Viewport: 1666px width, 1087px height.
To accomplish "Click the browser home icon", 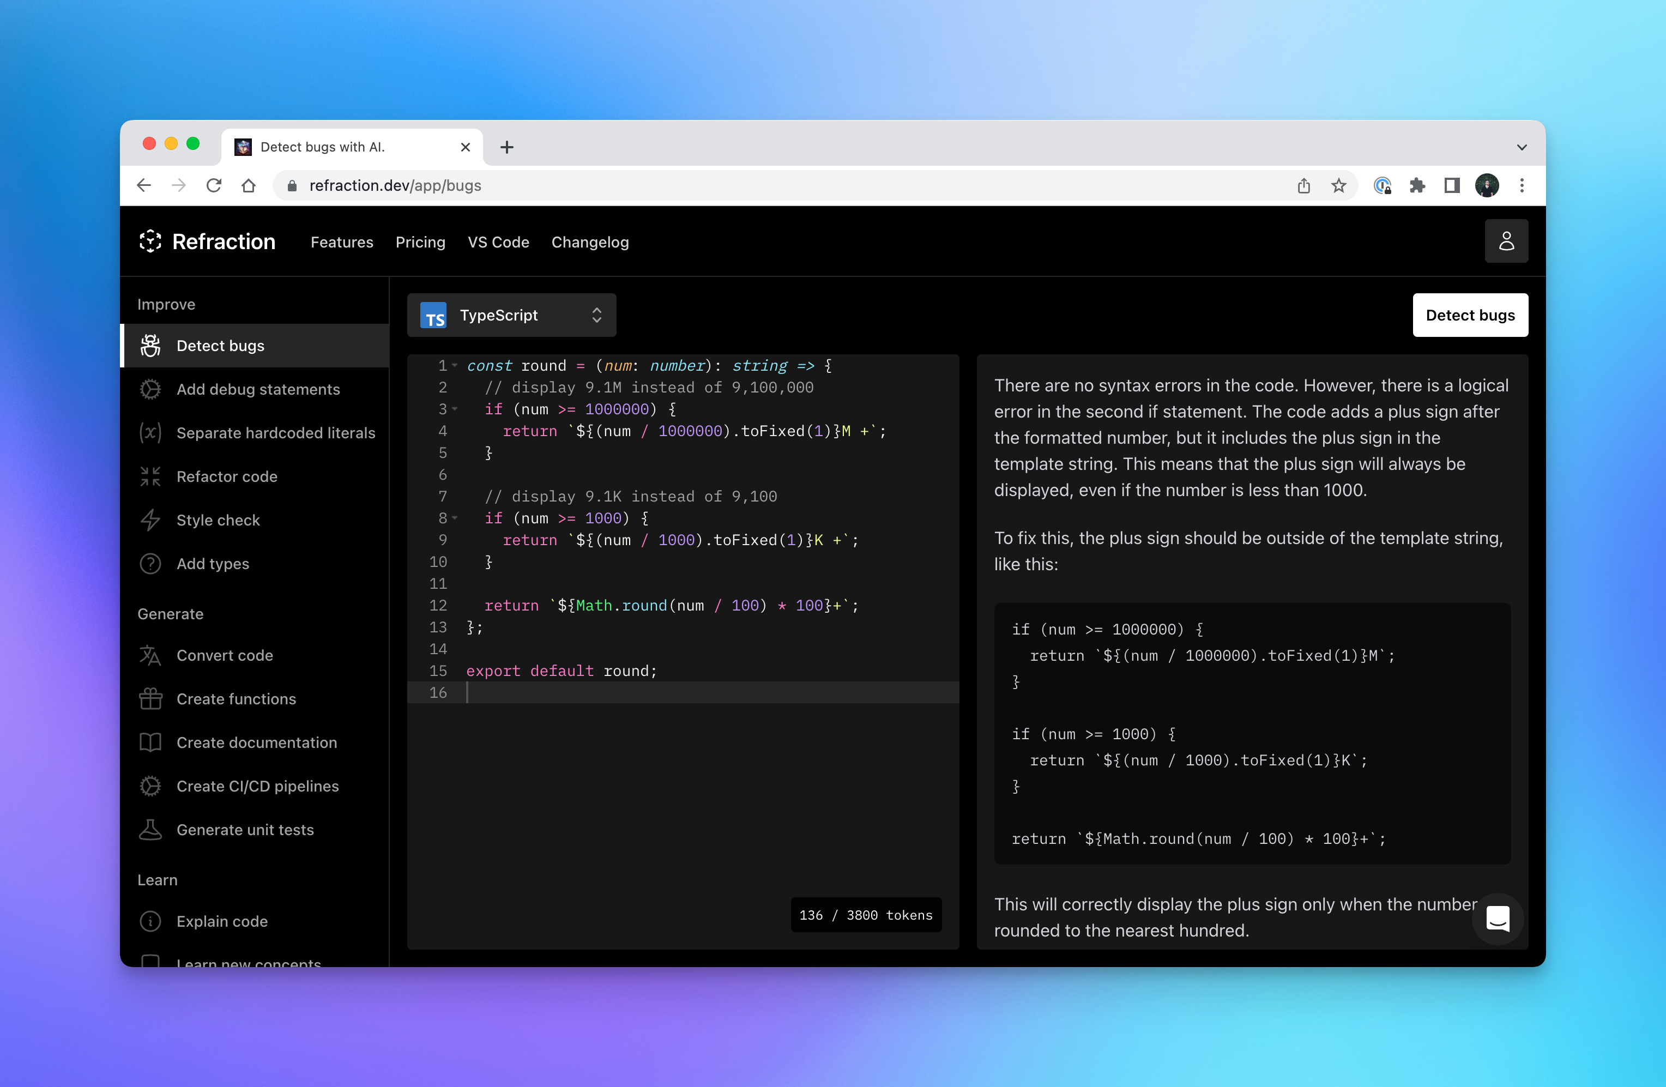I will 249,185.
